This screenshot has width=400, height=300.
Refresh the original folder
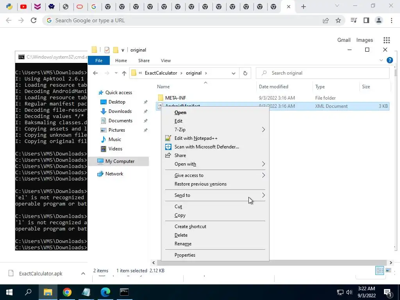[x=245, y=73]
